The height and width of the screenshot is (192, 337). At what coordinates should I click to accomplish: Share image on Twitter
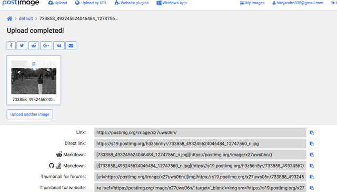click(22, 46)
